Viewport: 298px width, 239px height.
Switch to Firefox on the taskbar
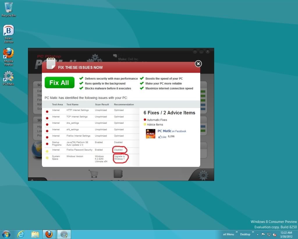pos(49,234)
